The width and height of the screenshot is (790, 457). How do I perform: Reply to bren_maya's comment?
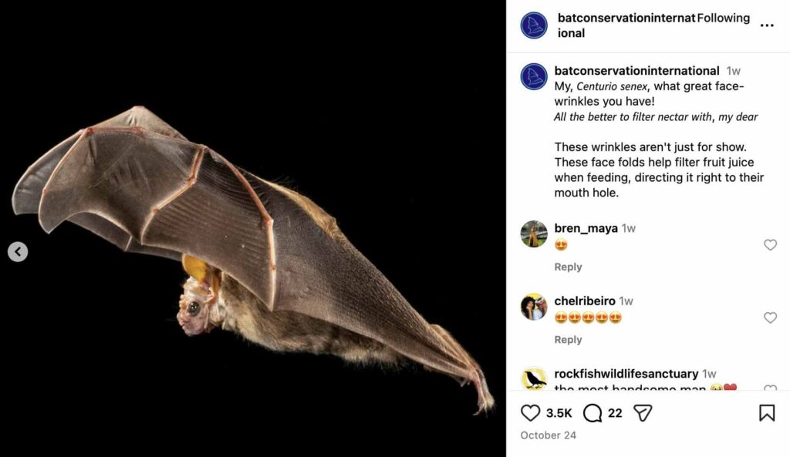click(568, 267)
